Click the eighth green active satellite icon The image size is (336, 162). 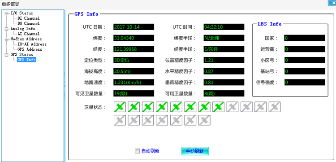point(218,107)
